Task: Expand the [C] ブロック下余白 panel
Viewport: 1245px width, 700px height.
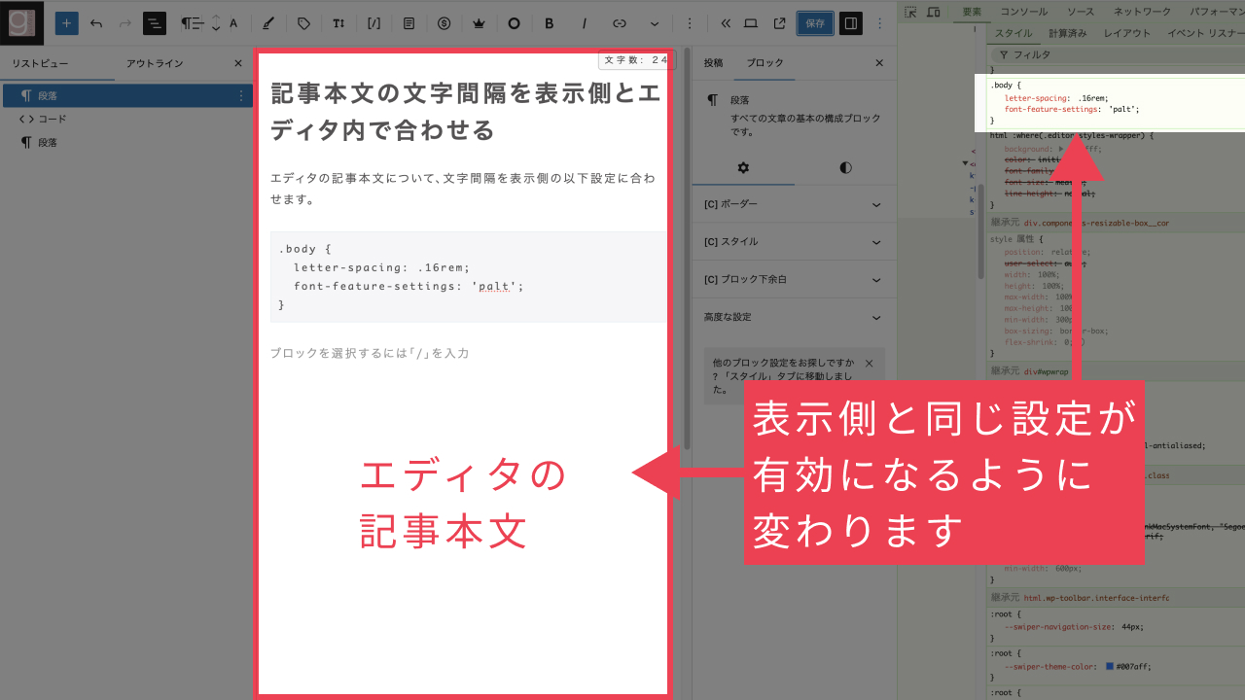Action: [x=793, y=279]
